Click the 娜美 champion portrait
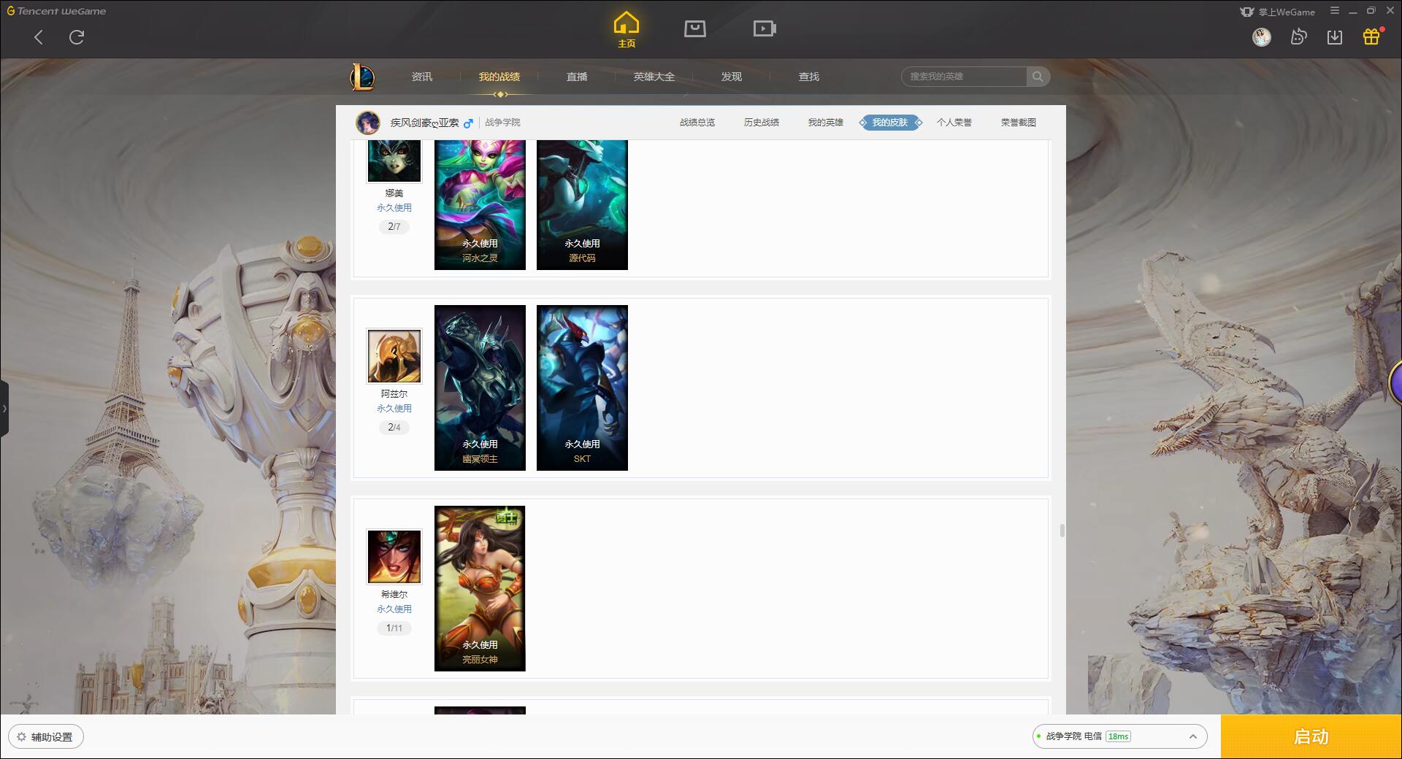 pos(394,161)
